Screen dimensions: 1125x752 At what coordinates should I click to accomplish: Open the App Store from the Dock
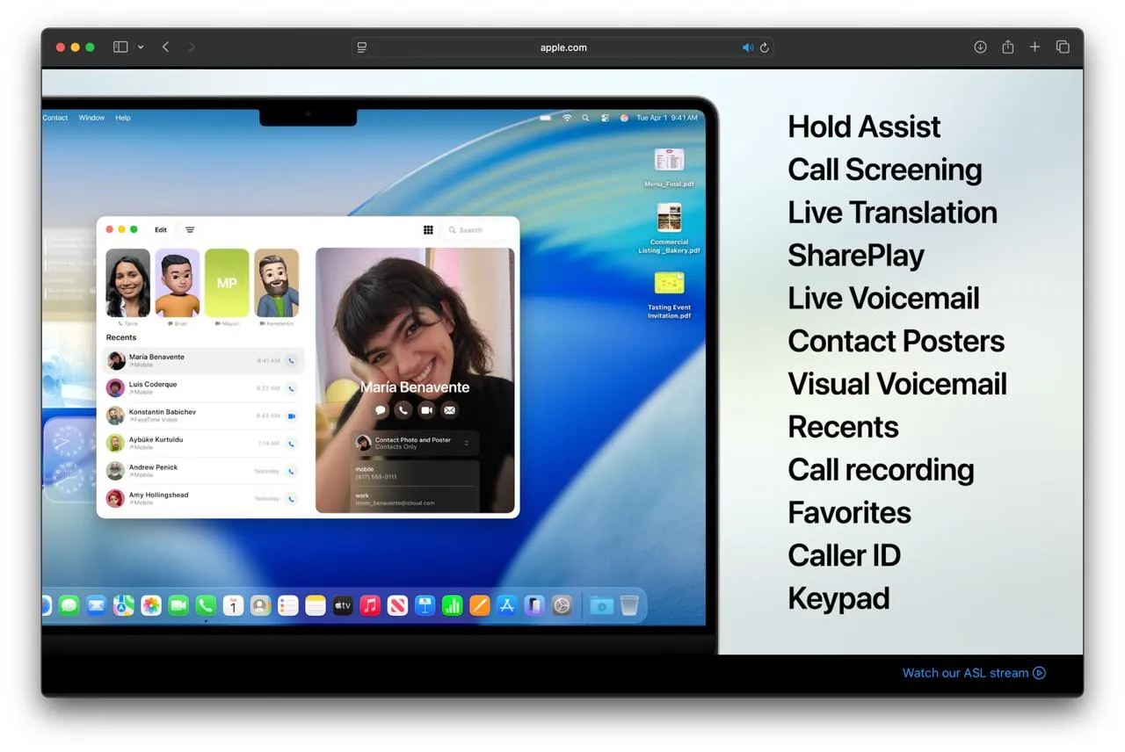507,605
